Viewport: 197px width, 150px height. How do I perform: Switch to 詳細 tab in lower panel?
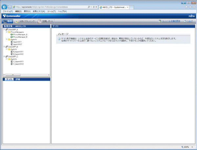pos(18,79)
